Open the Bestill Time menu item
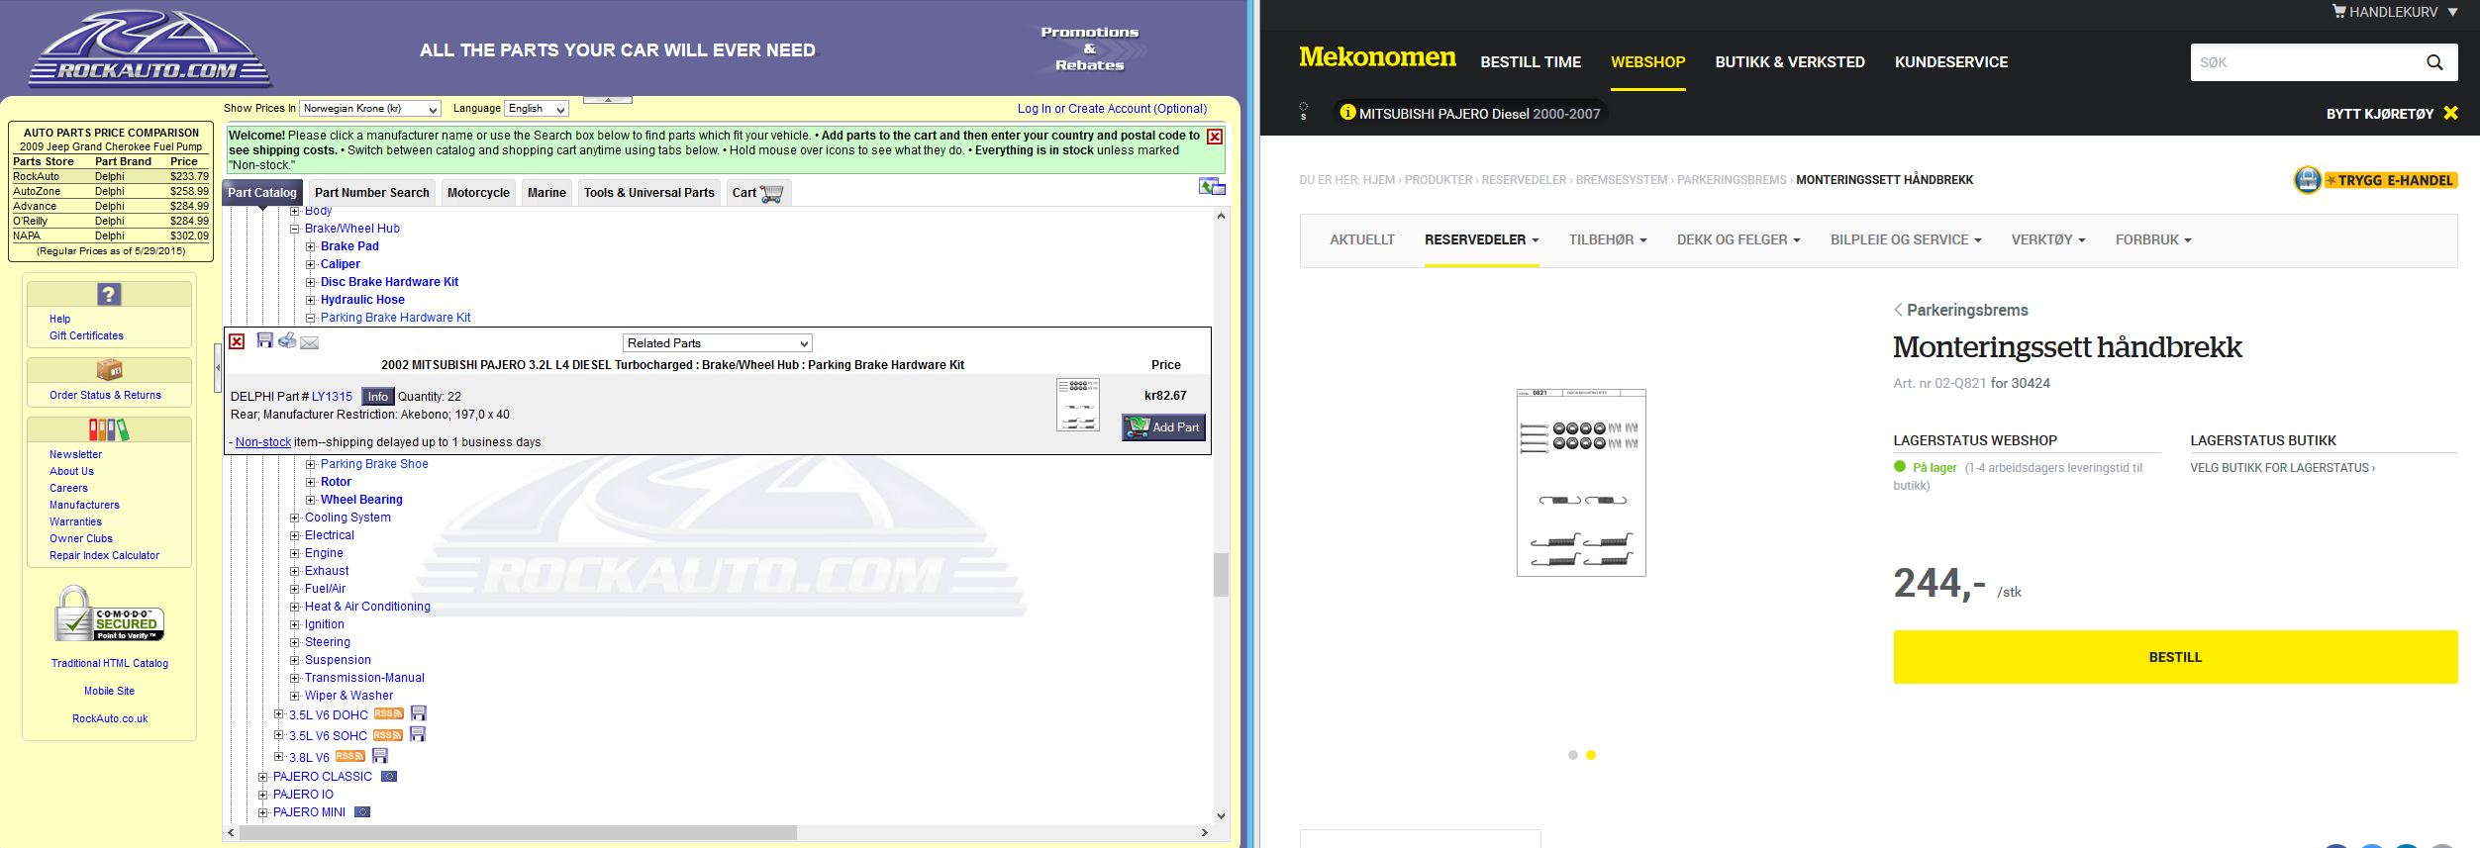 click(x=1531, y=61)
